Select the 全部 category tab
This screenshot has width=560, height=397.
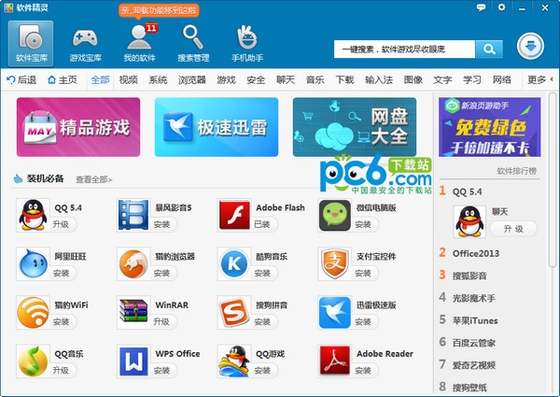coord(100,79)
